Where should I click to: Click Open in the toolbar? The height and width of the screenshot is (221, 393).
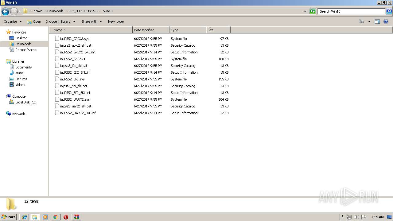[34, 21]
